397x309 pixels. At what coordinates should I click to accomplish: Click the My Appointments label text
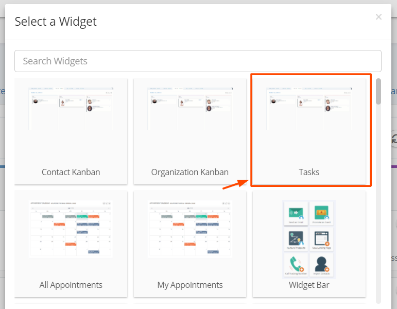point(190,285)
